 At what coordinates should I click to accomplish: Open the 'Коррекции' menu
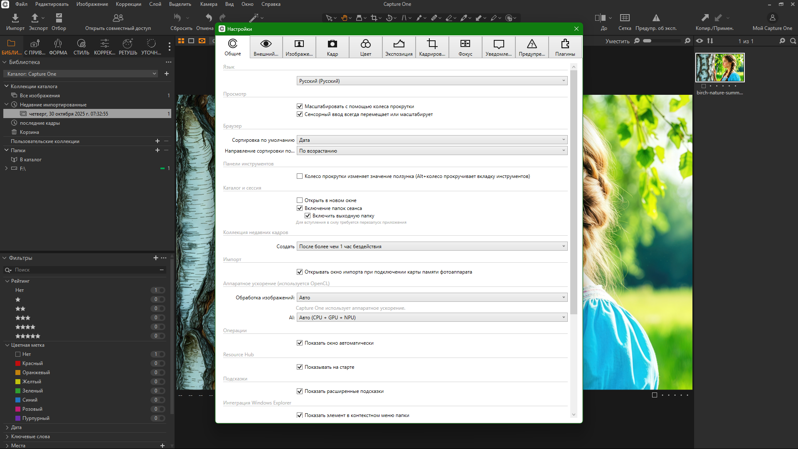128,4
